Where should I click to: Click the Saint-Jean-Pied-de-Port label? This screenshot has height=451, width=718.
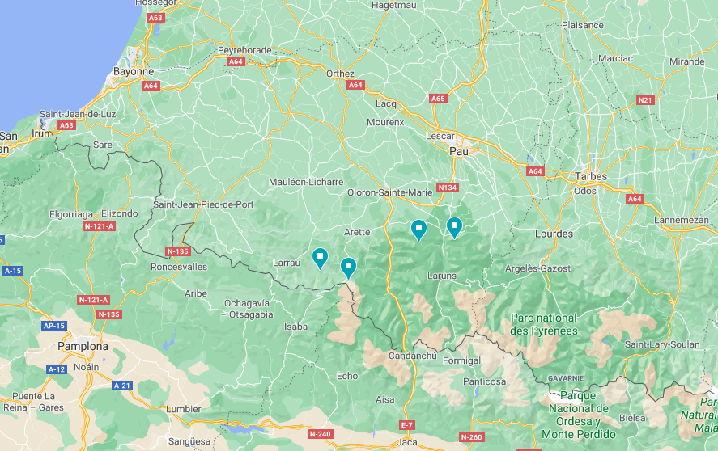(203, 204)
